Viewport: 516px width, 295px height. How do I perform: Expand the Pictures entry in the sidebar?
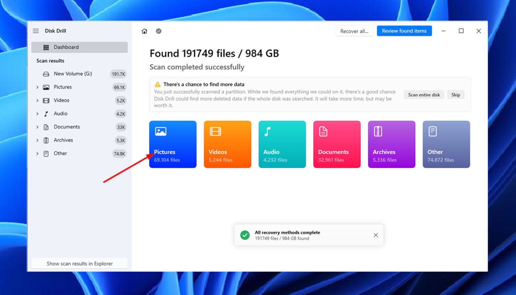(38, 87)
